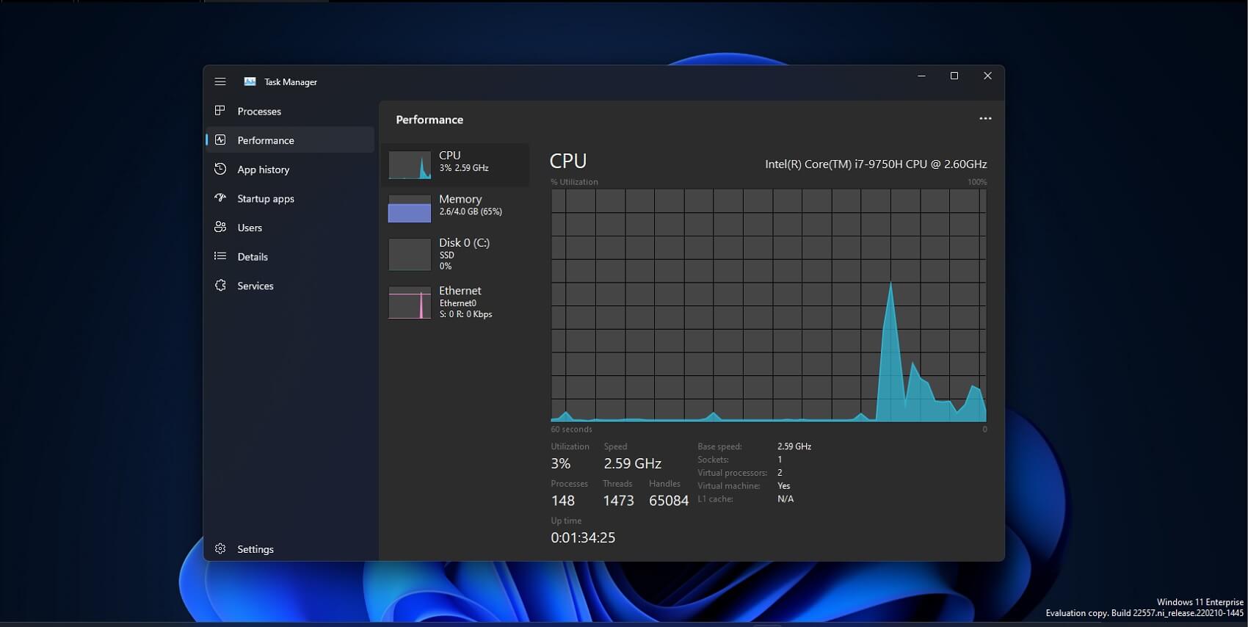Click the Startup apps gauge icon
1248x627 pixels.
click(x=220, y=198)
